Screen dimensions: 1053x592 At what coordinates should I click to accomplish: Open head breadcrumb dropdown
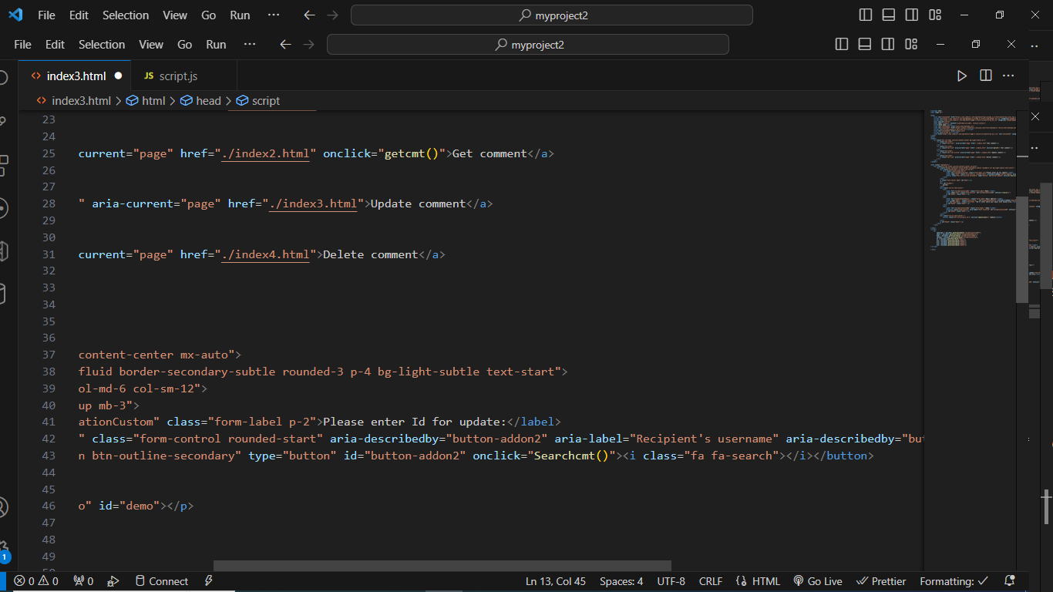[208, 101]
